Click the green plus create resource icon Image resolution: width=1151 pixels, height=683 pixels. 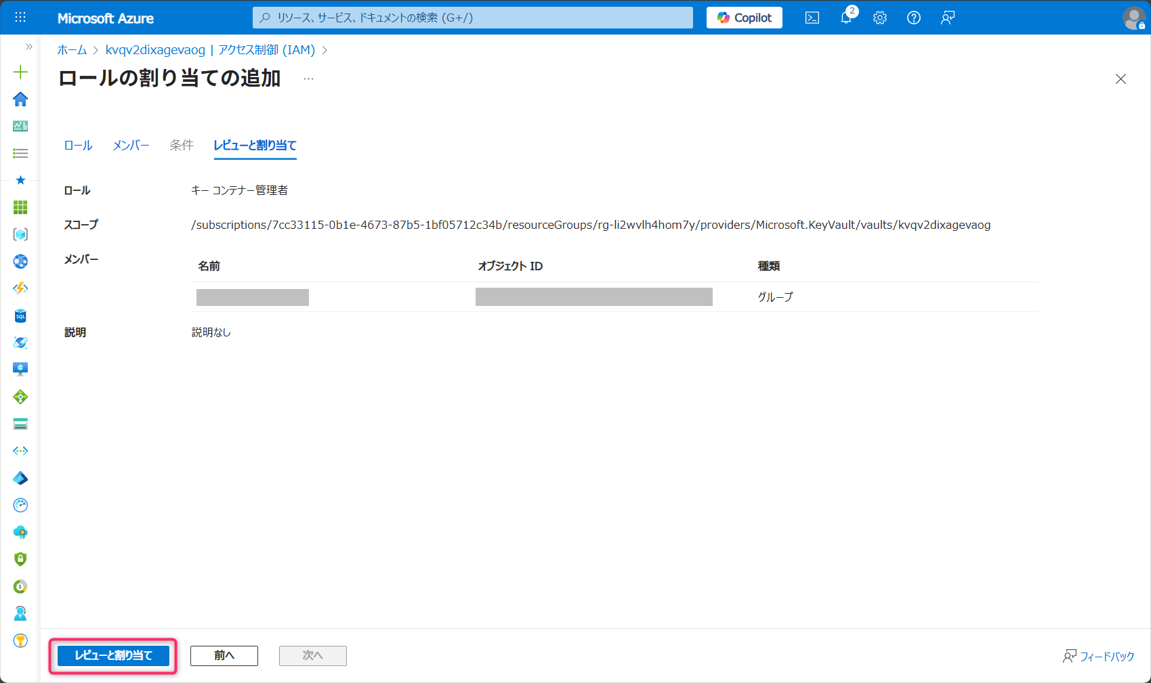point(20,72)
